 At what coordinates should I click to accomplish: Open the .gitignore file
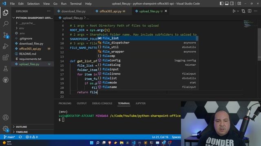(33, 39)
